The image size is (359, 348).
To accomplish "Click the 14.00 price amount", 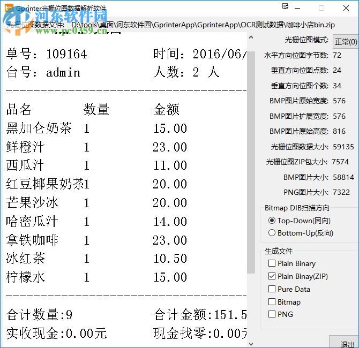I will tap(170, 222).
